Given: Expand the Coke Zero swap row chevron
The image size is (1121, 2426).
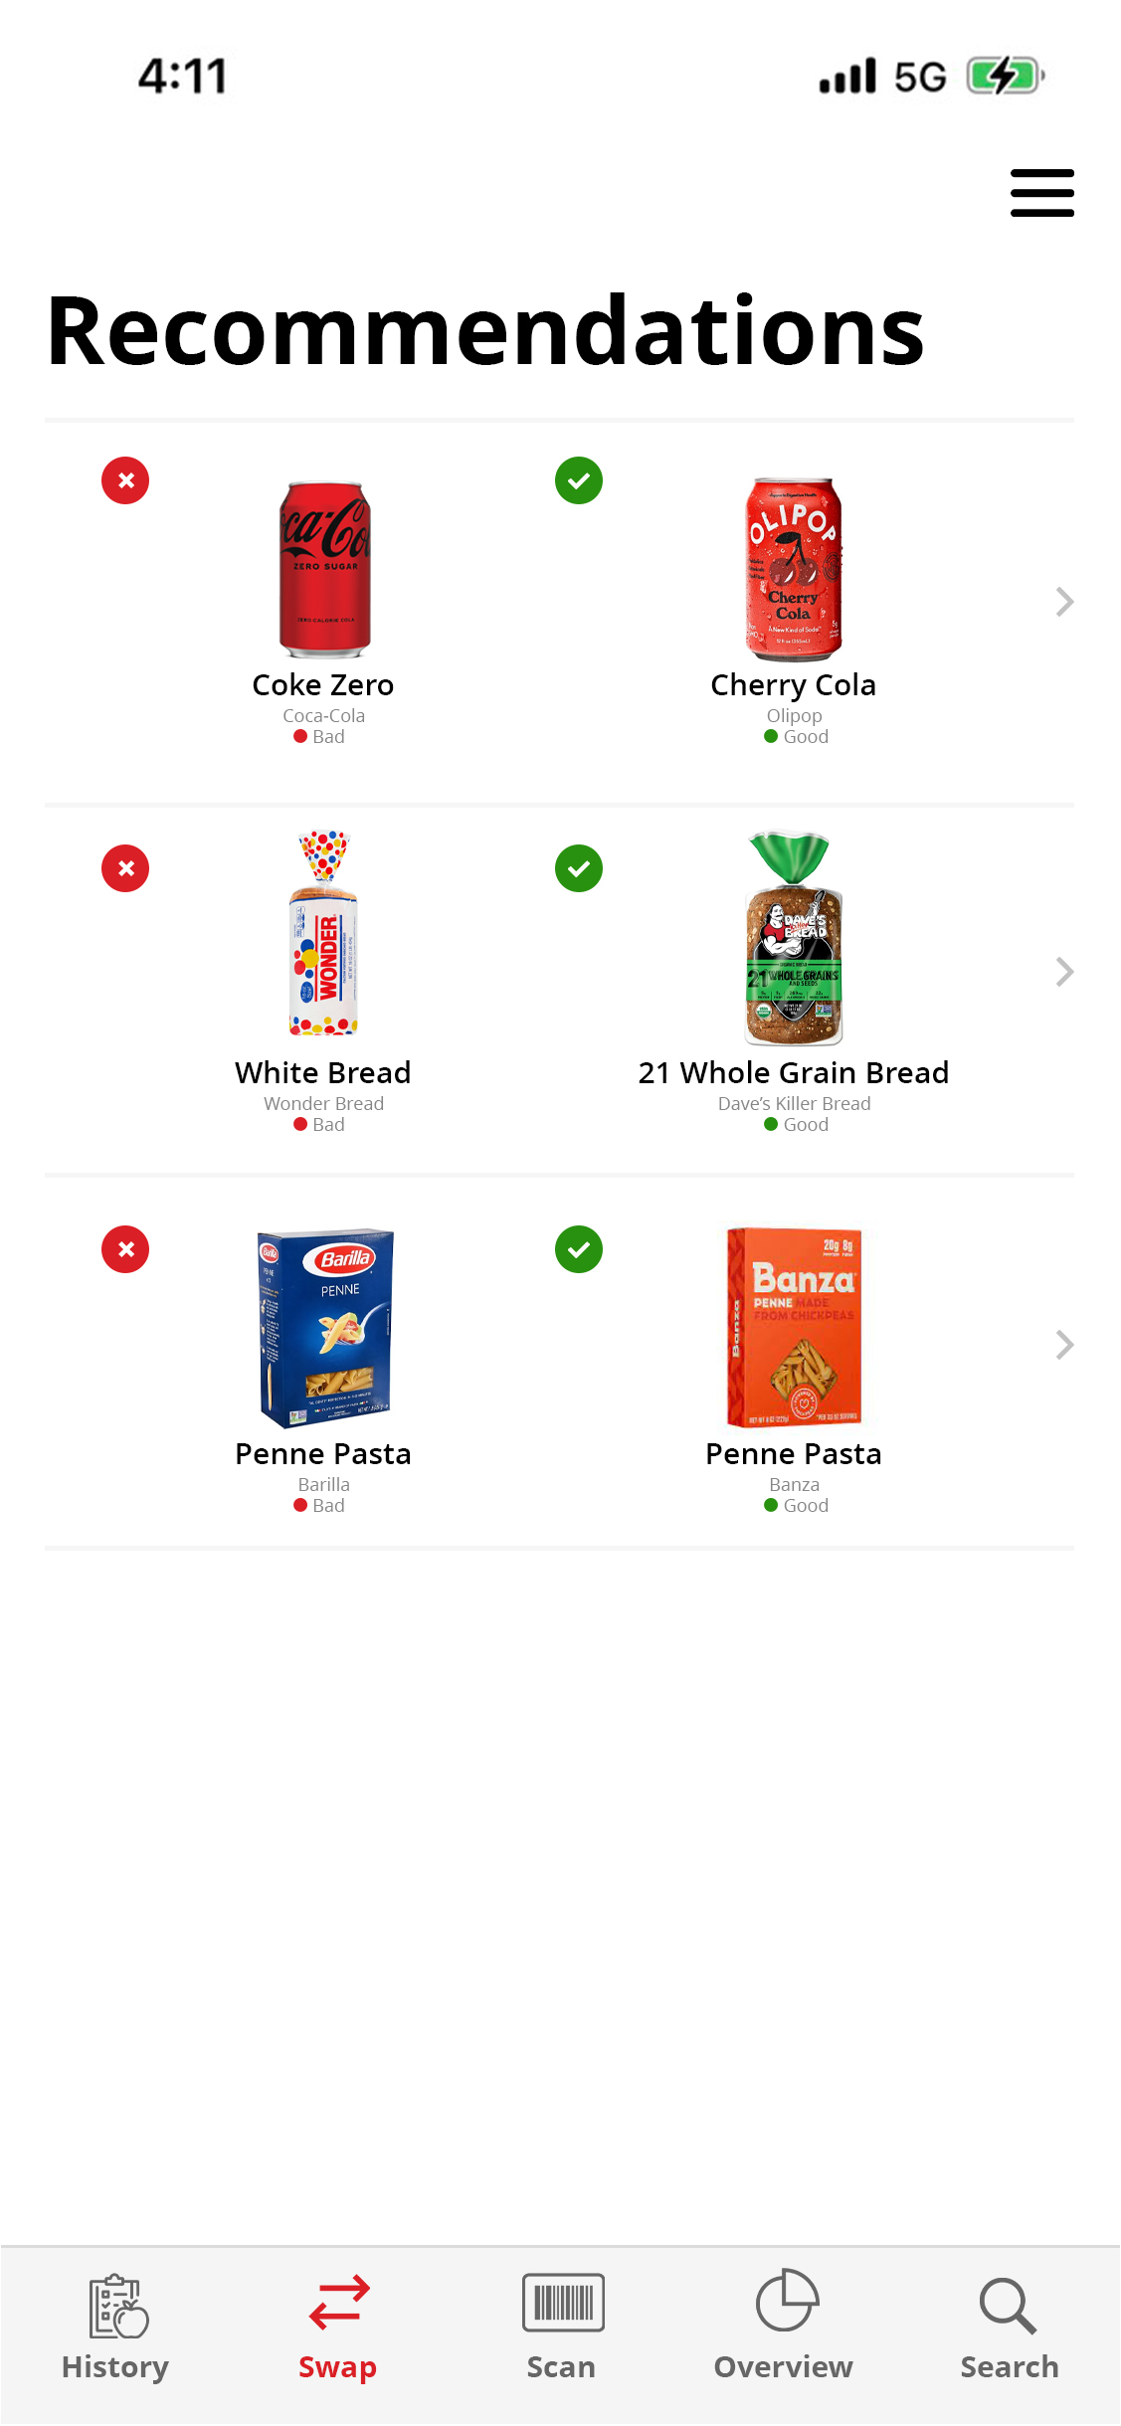Looking at the screenshot, I should [x=1064, y=602].
